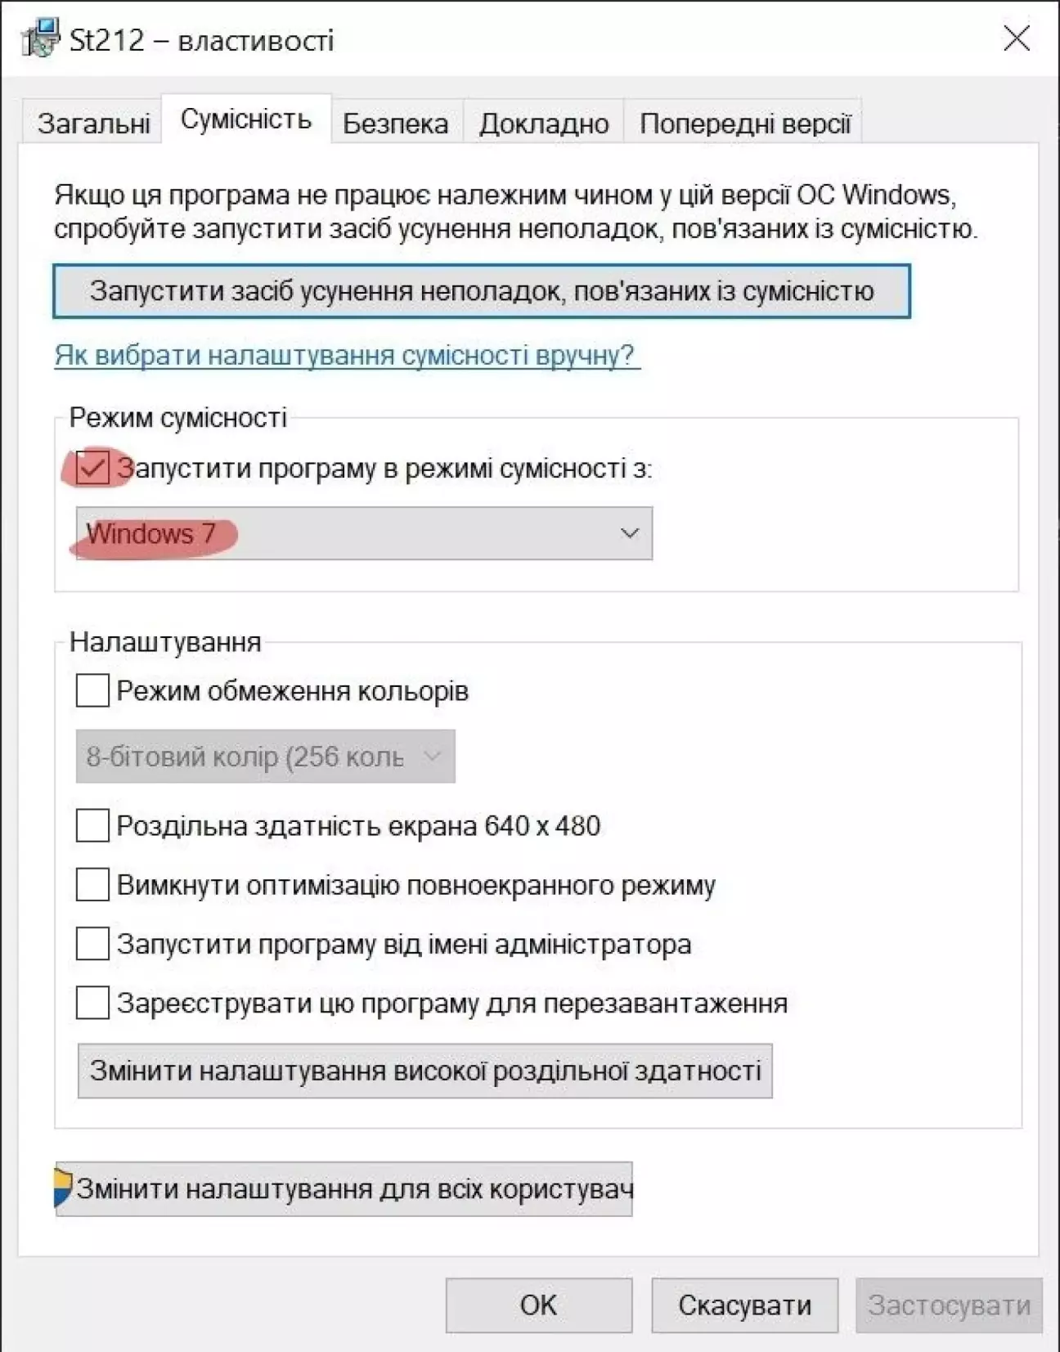Uncheck the compatibility mode checkbox

[x=92, y=468]
